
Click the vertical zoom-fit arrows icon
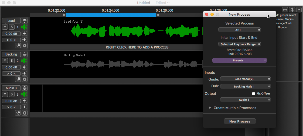click(x=292, y=10)
